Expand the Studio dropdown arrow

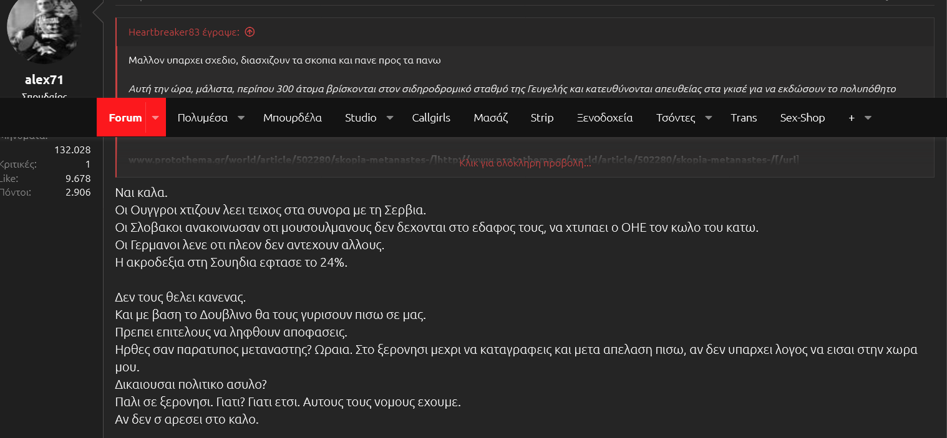point(390,118)
